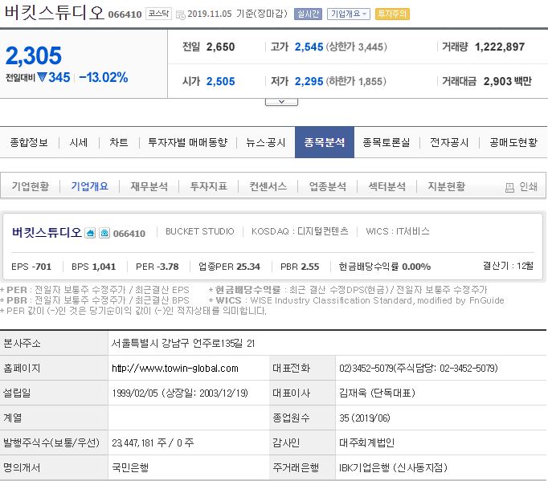
Task: Click the 실시간 button
Action: click(308, 14)
